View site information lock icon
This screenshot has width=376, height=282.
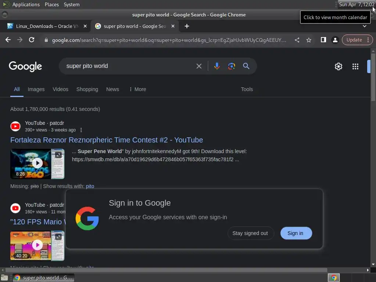[x=46, y=40]
